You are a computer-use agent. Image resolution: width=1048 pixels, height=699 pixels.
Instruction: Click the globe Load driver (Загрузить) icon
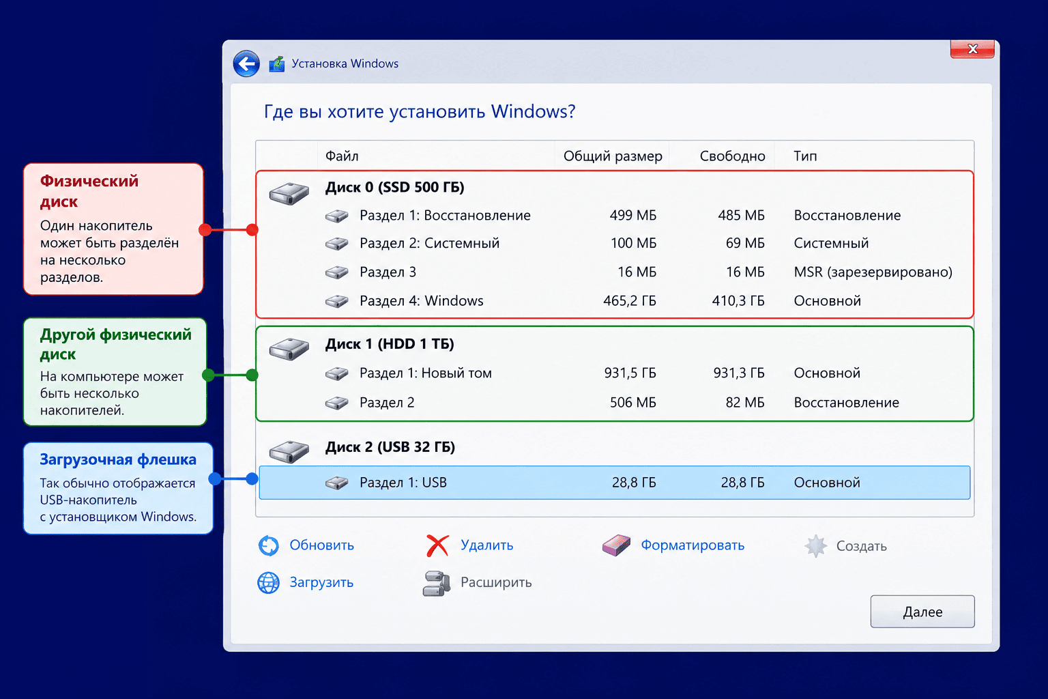(x=268, y=582)
